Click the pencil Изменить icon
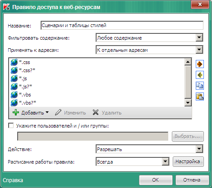212x188 pixels. pos(58,112)
